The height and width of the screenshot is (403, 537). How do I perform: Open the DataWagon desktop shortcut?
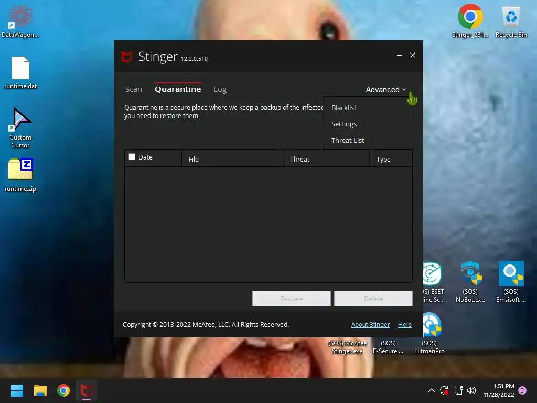pyautogui.click(x=20, y=21)
